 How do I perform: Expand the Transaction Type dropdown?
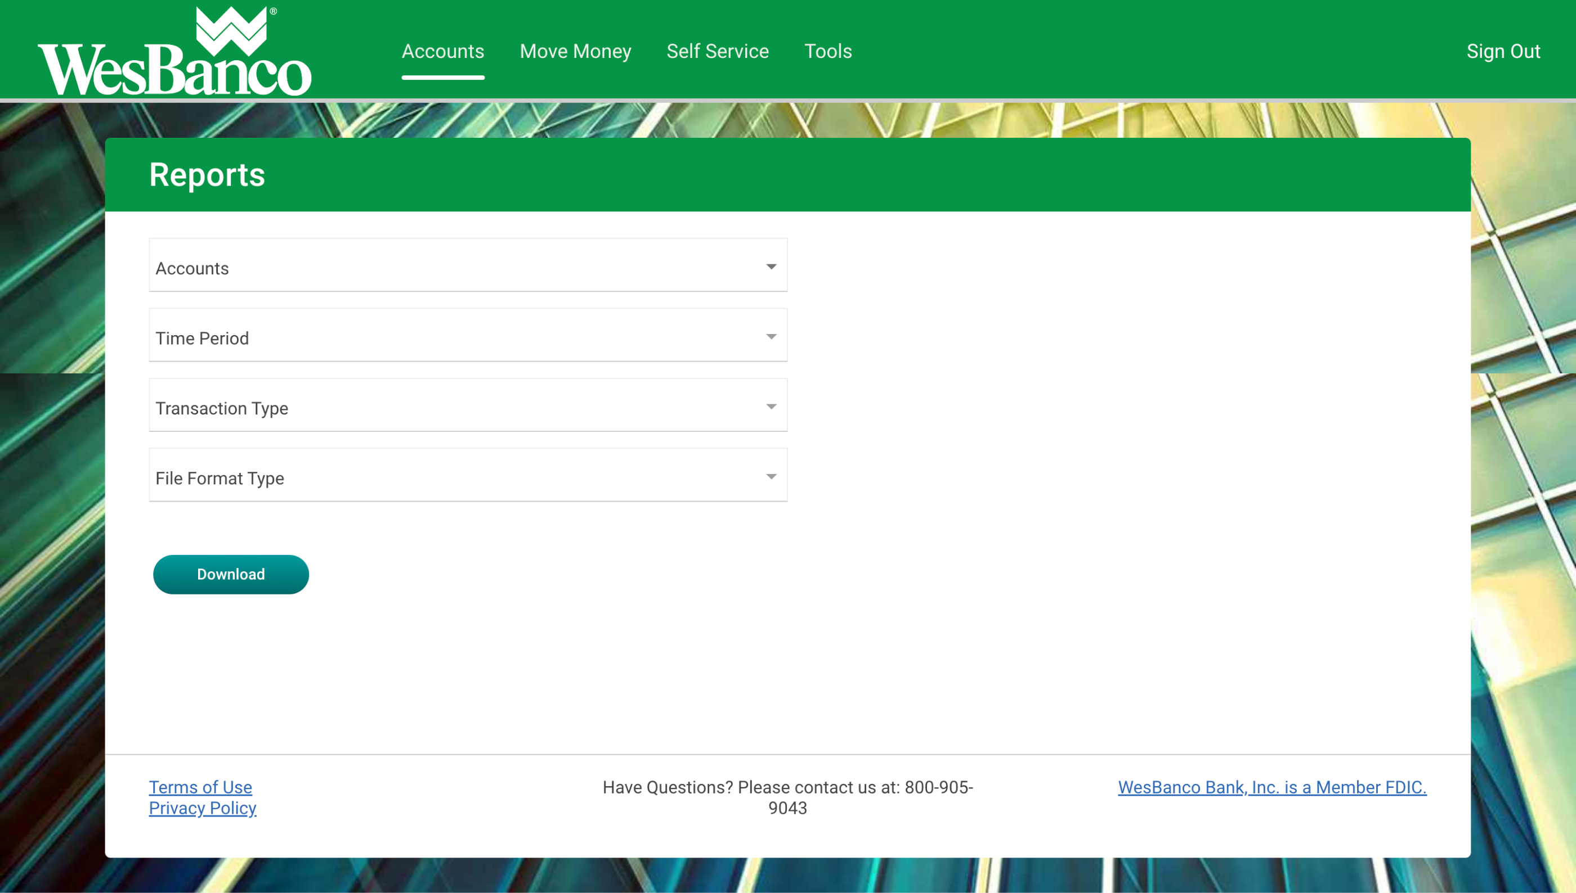click(x=468, y=405)
